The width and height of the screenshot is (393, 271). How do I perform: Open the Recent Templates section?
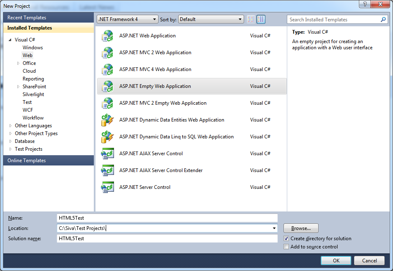click(x=49, y=18)
